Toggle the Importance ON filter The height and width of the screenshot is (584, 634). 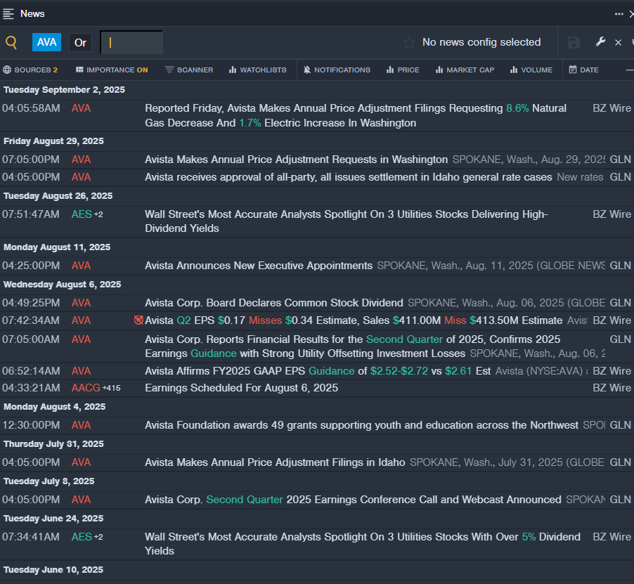(112, 70)
